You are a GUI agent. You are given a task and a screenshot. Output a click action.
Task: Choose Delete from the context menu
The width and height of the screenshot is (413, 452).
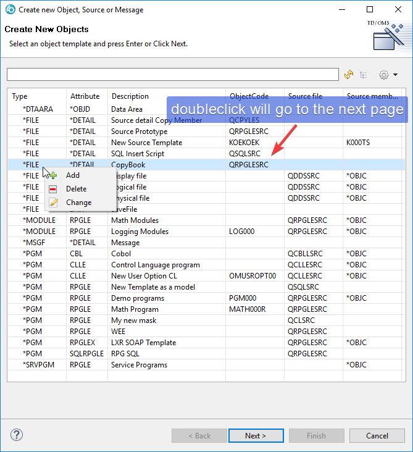tap(76, 189)
